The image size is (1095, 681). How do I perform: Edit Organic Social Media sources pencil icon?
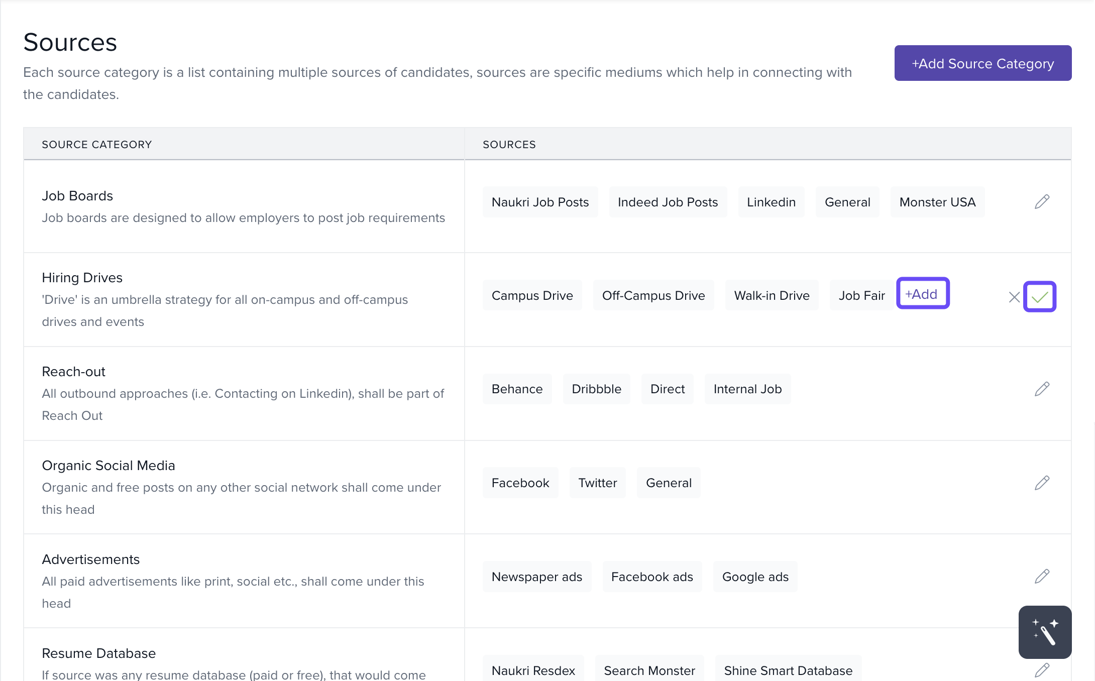tap(1042, 483)
